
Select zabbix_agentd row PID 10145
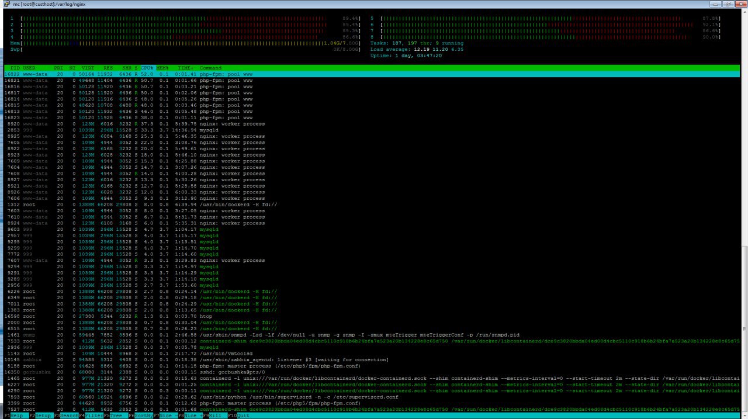click(x=372, y=359)
